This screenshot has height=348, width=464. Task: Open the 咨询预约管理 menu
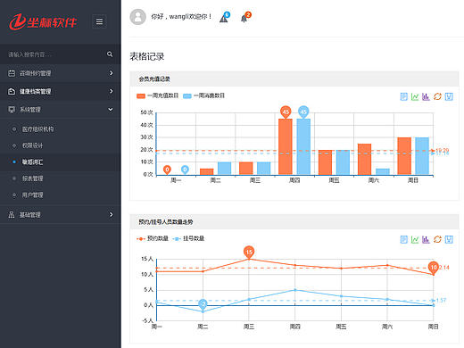point(61,73)
